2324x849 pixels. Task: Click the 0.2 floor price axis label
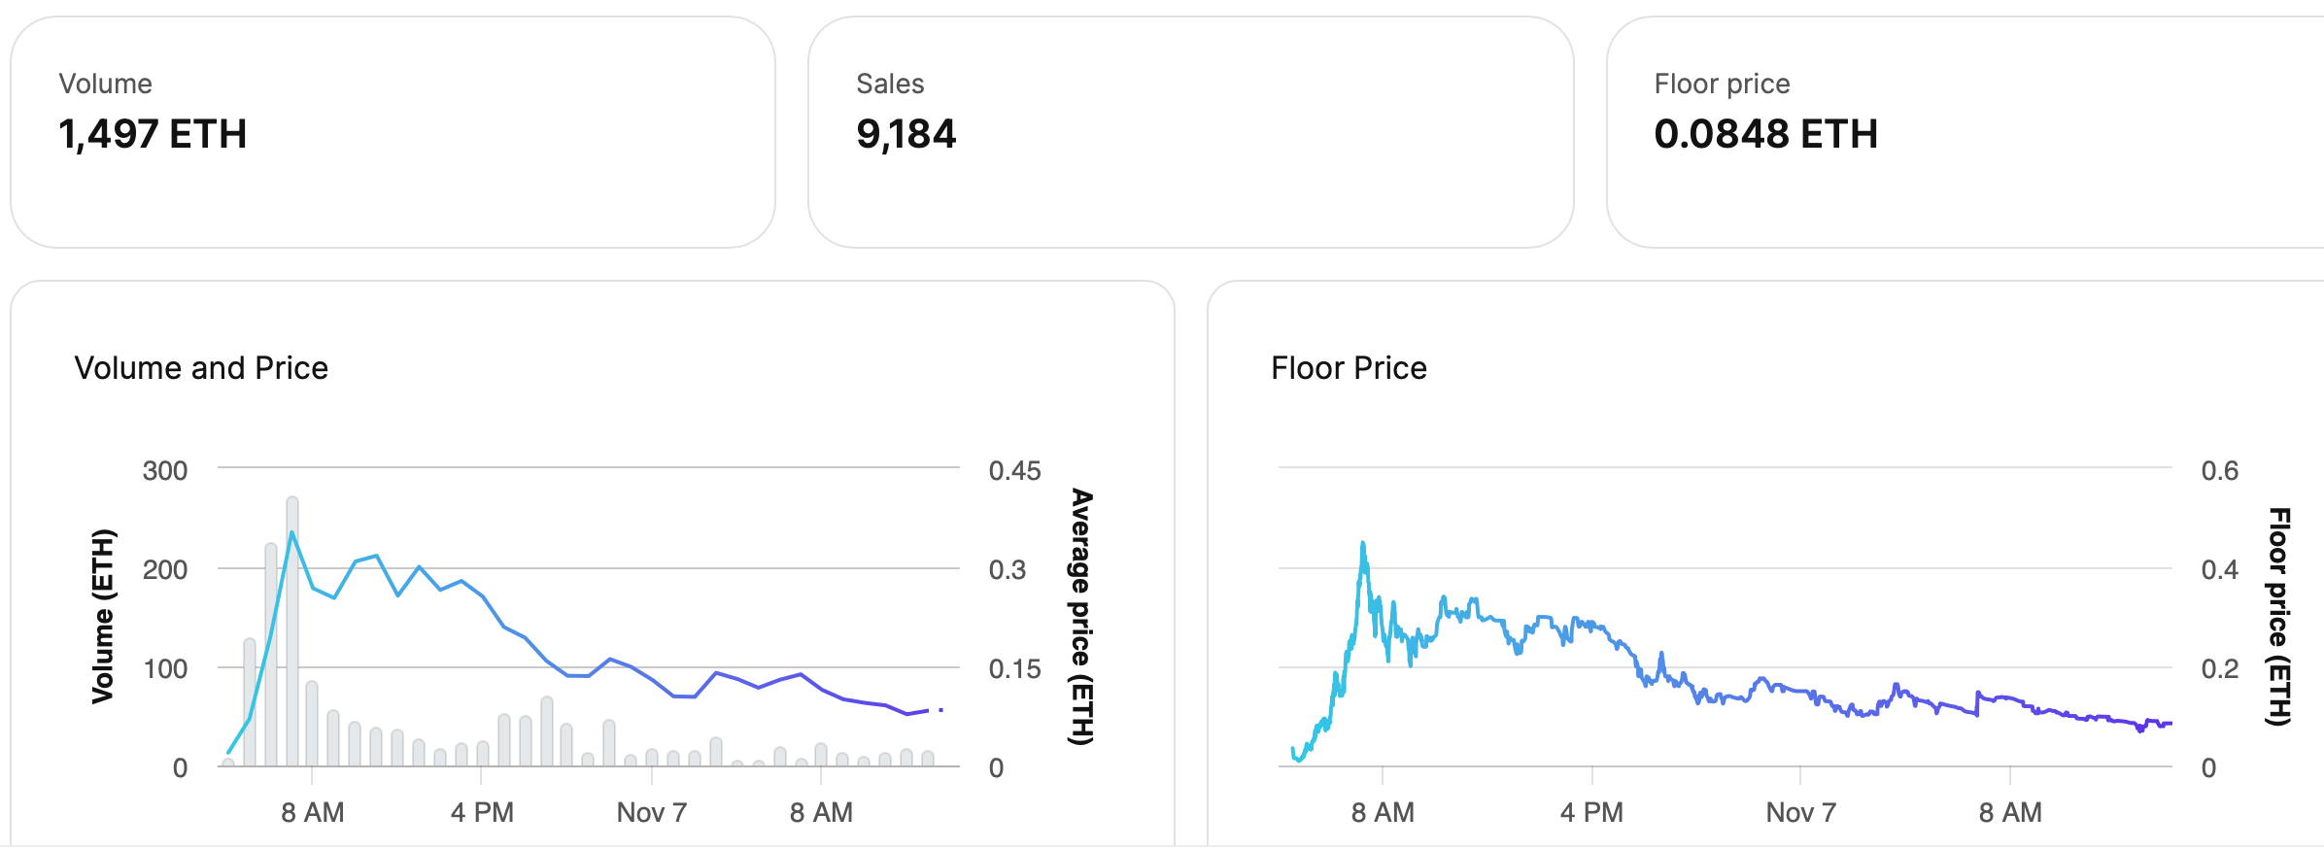(2219, 669)
